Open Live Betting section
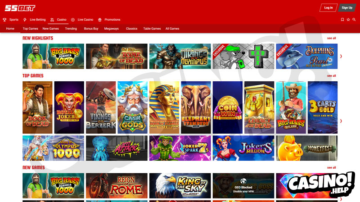This screenshot has height=202, width=360. [38, 20]
